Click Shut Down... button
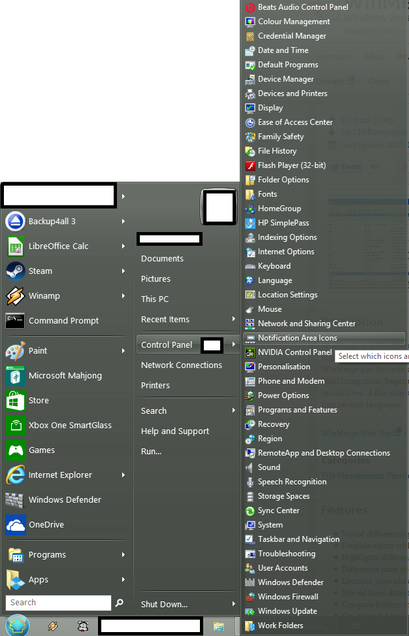The width and height of the screenshot is (409, 636). pos(164,605)
